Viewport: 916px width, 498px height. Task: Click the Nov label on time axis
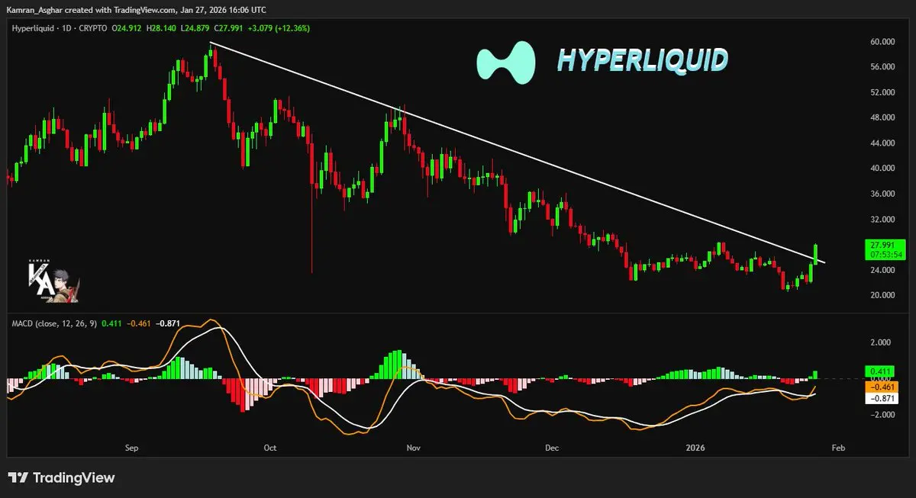click(x=412, y=448)
